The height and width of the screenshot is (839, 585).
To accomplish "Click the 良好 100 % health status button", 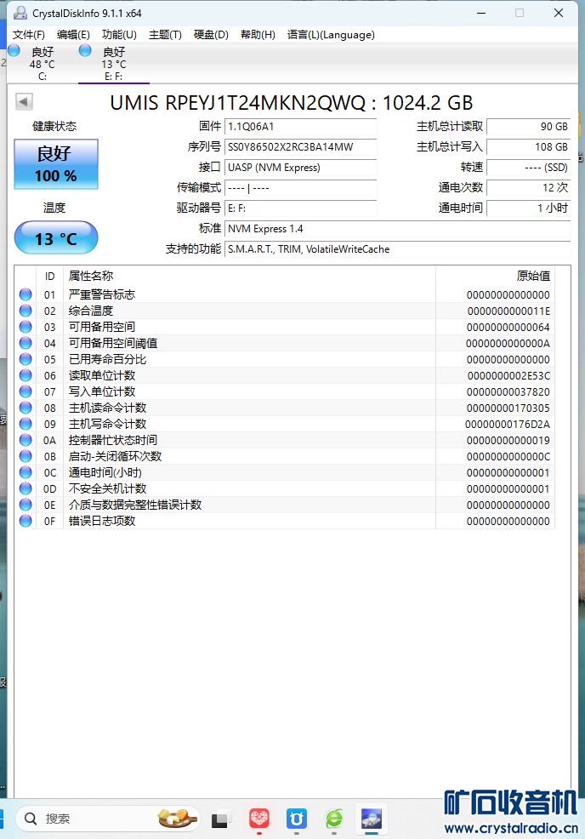I will pyautogui.click(x=56, y=164).
